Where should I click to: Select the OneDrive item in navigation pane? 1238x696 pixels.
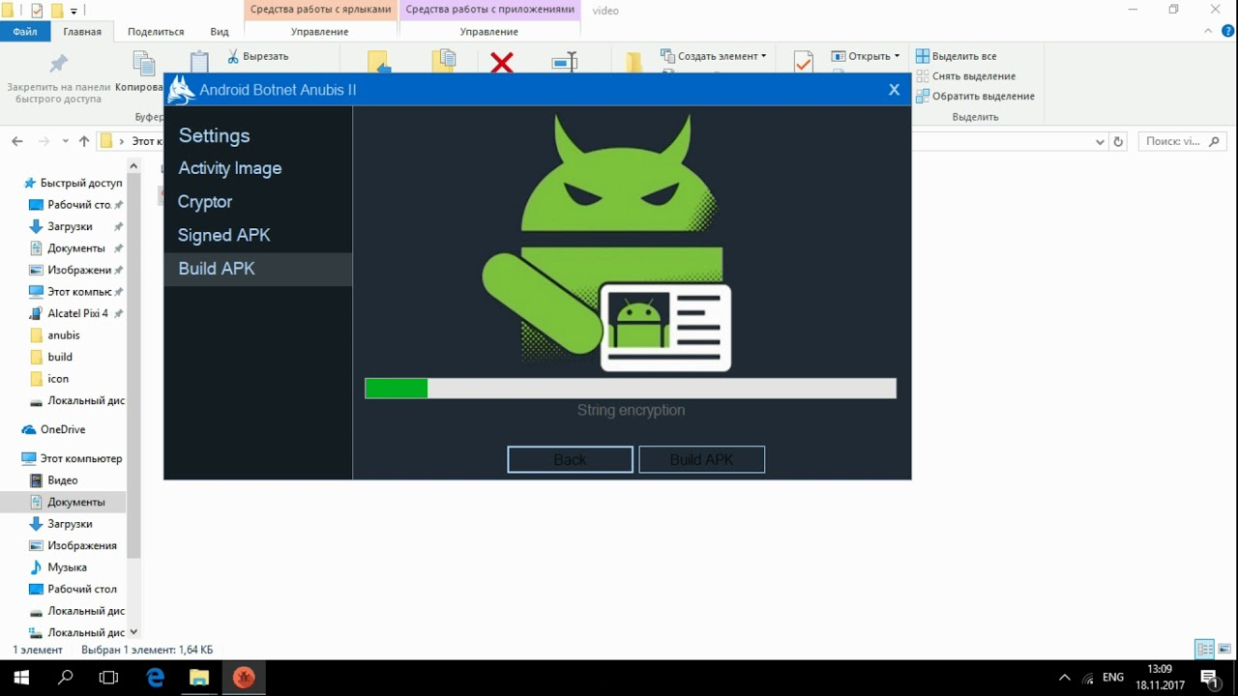coord(63,429)
